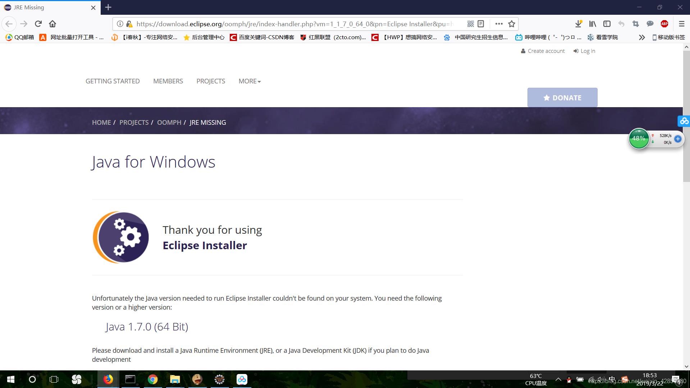Open the command prompt taskbar icon
The image size is (690, 388).
pyautogui.click(x=130, y=379)
